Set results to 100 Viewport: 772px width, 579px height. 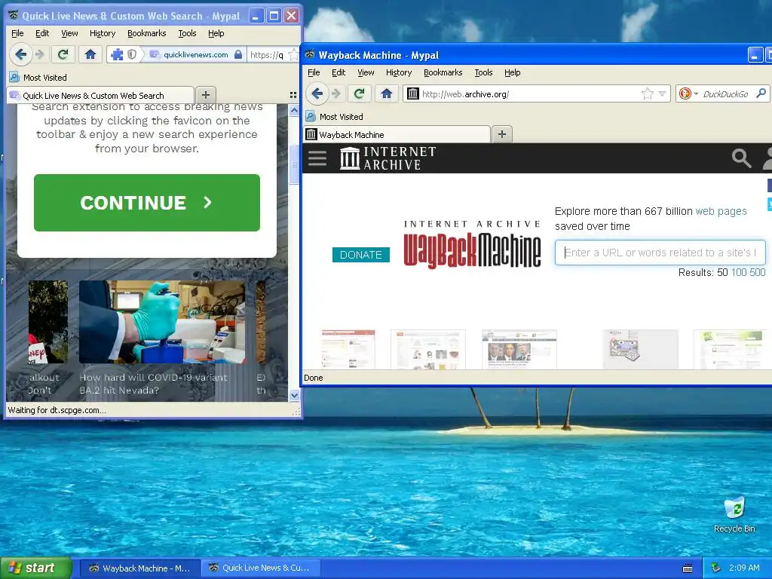(x=739, y=272)
